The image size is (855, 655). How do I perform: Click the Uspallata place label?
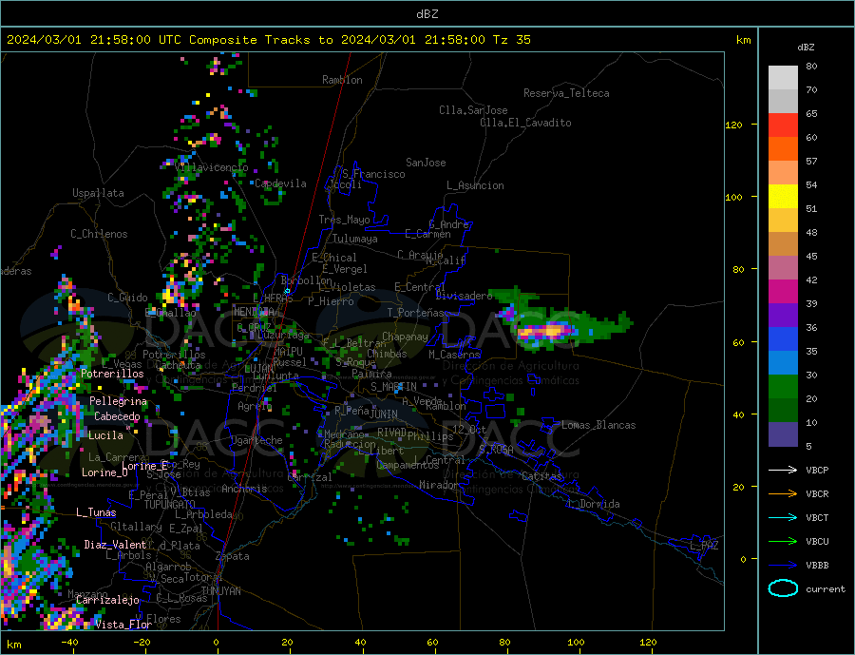[x=98, y=193]
